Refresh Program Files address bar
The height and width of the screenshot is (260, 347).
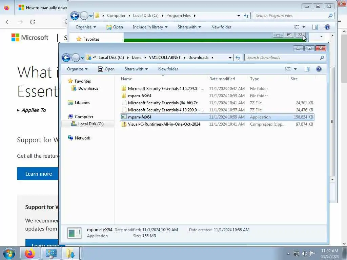tap(246, 16)
